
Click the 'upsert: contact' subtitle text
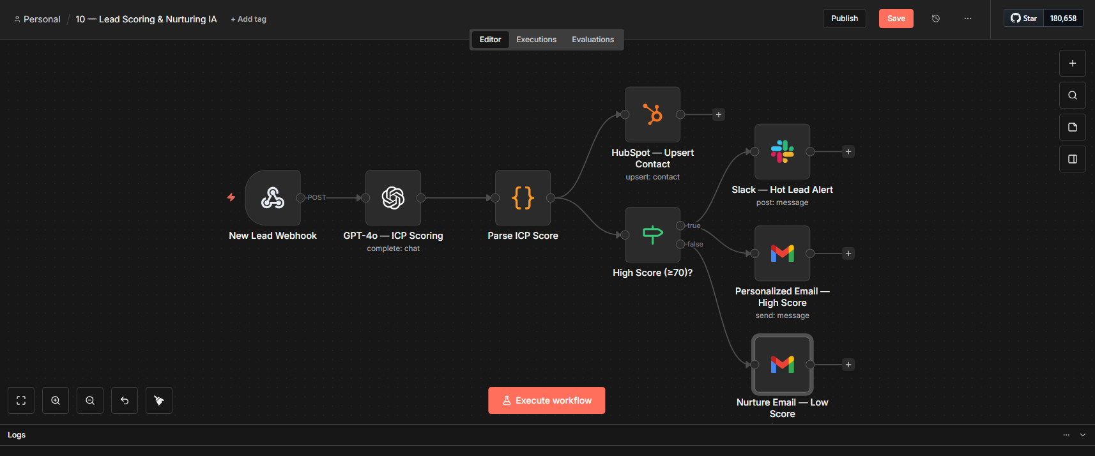652,177
